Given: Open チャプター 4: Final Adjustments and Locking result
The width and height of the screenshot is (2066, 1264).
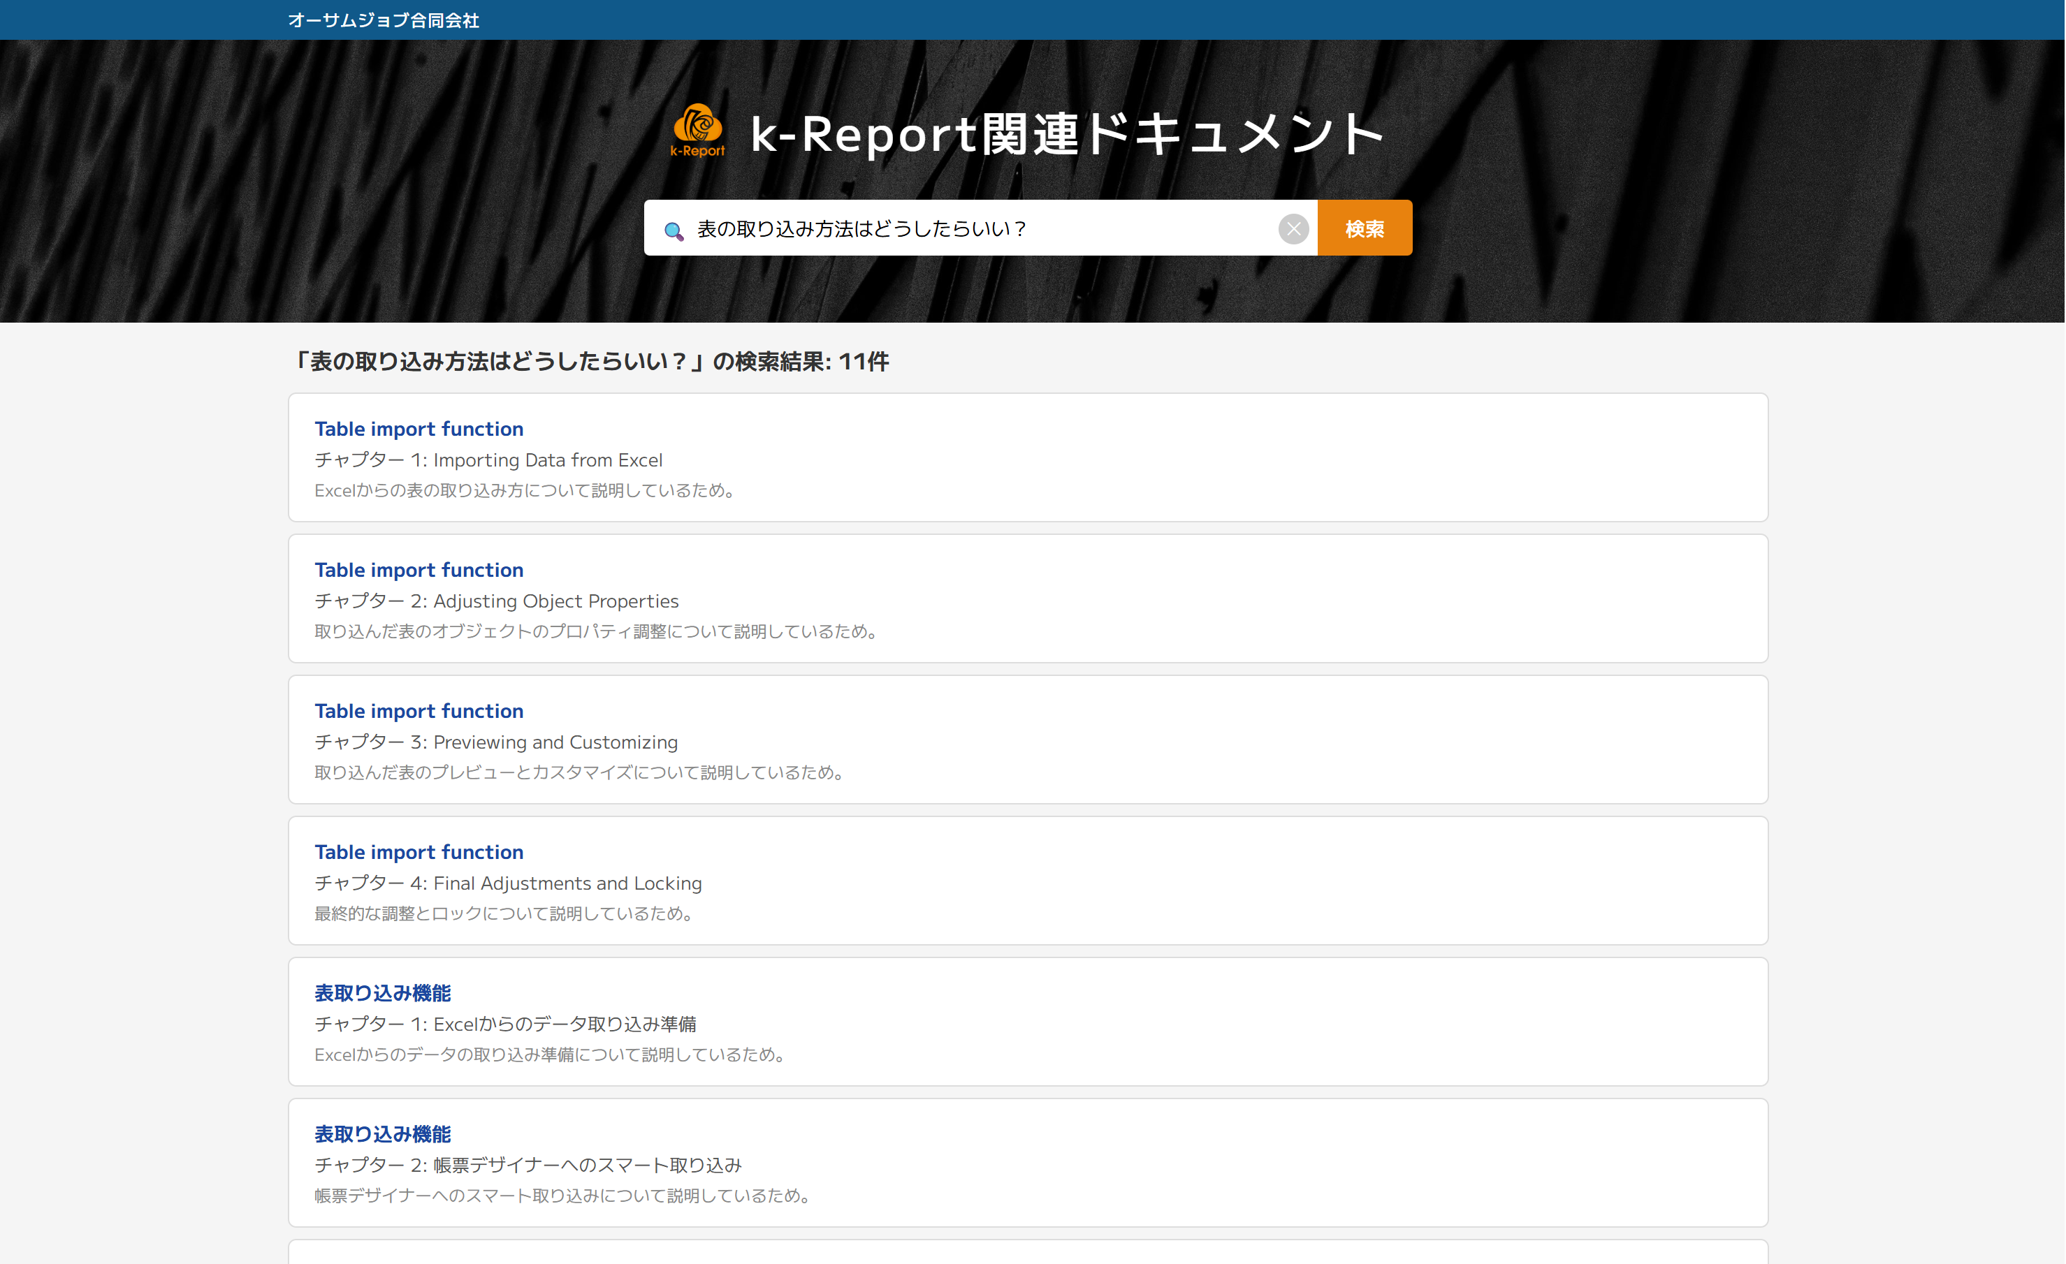Looking at the screenshot, I should click(x=419, y=851).
